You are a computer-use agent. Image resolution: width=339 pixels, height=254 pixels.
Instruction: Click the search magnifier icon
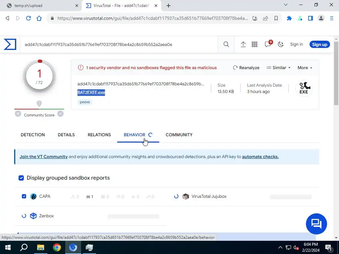226,44
